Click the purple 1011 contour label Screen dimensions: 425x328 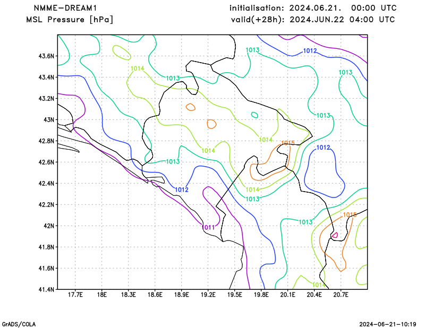coord(208,228)
